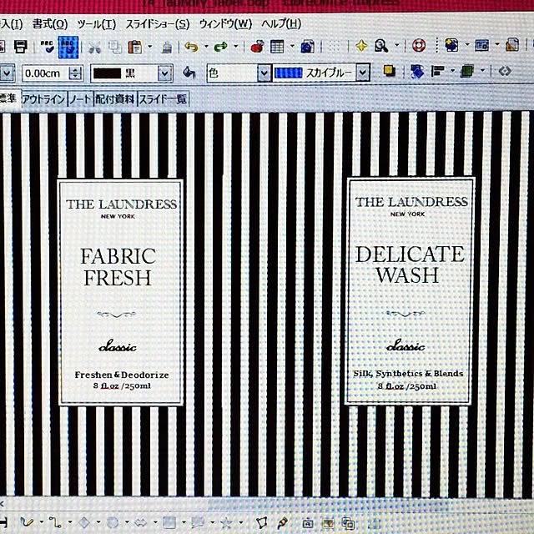Click the Slide Layout icon

point(481,44)
